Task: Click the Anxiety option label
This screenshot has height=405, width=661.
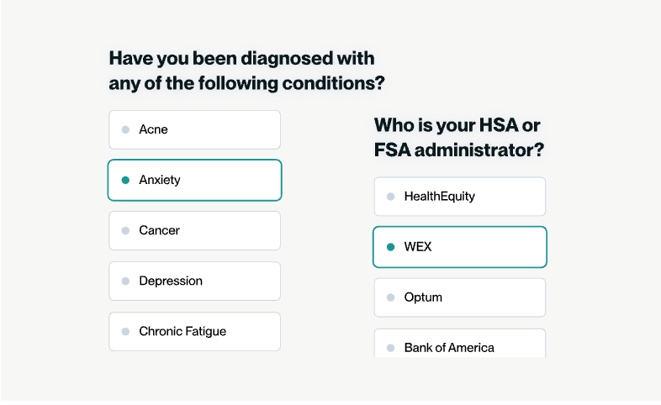Action: 160,180
